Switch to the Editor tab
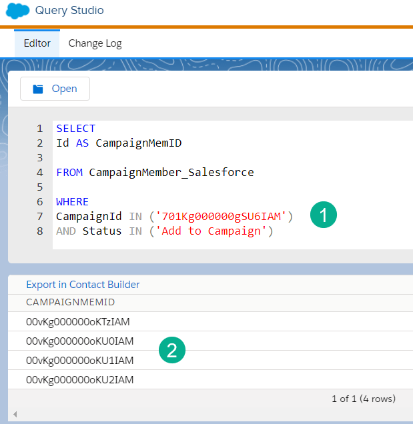Image resolution: width=413 pixels, height=424 pixels. tap(37, 43)
